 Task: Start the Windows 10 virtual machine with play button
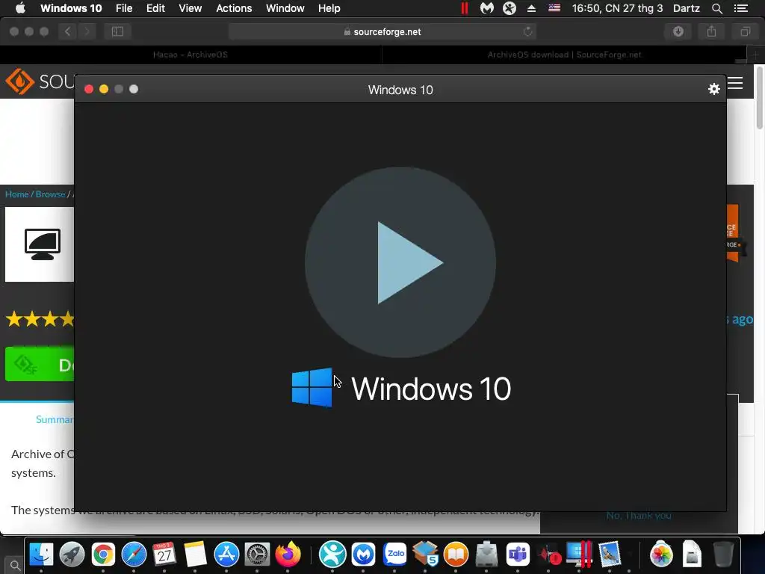[400, 262]
